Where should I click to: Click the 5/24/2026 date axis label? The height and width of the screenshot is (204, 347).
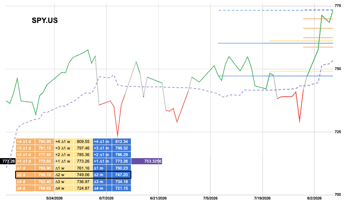tap(54, 198)
